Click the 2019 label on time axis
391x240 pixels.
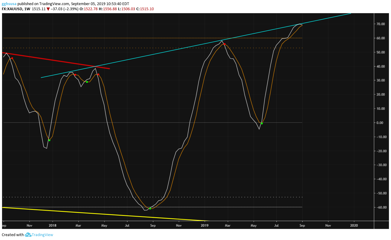pyautogui.click(x=205, y=225)
